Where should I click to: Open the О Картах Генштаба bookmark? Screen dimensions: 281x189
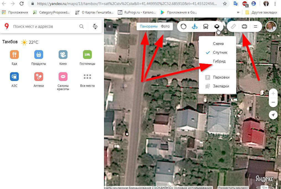[94, 12]
